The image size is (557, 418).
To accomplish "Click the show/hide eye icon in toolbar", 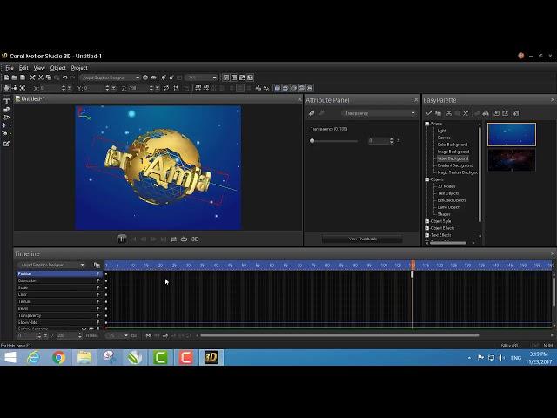I will 153,78.
